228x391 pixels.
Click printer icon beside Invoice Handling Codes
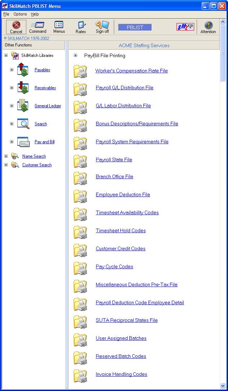click(80, 376)
